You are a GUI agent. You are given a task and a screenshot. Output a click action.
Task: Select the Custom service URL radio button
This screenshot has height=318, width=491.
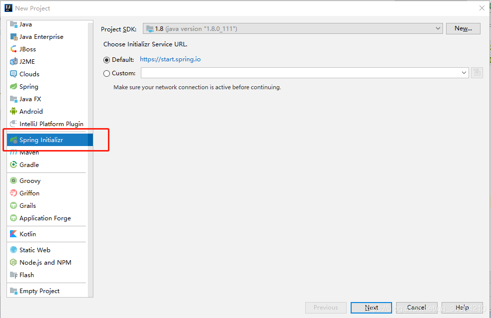pos(106,73)
